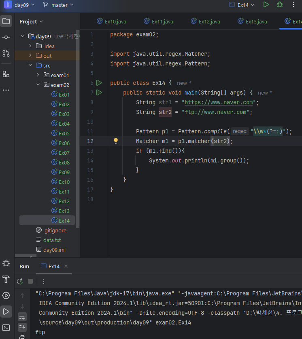Open the master branch dropdown
The height and width of the screenshot is (339, 302).
coord(58,5)
